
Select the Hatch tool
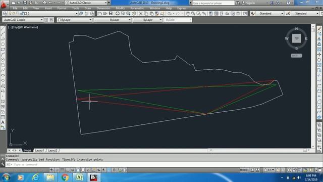(x=3, y=102)
